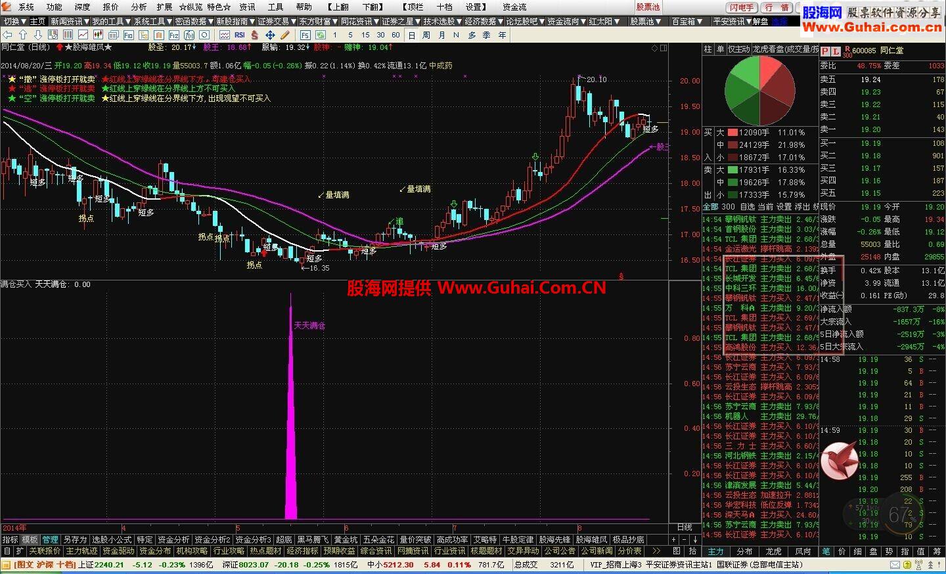The image size is (946, 574).
Task: Expand the 百宝箱 dropdown
Action: (x=687, y=22)
